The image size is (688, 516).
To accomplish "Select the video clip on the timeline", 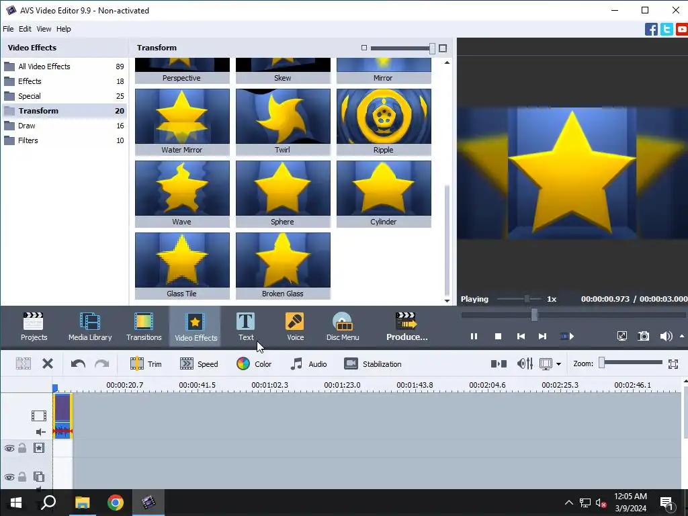I will (x=62, y=416).
